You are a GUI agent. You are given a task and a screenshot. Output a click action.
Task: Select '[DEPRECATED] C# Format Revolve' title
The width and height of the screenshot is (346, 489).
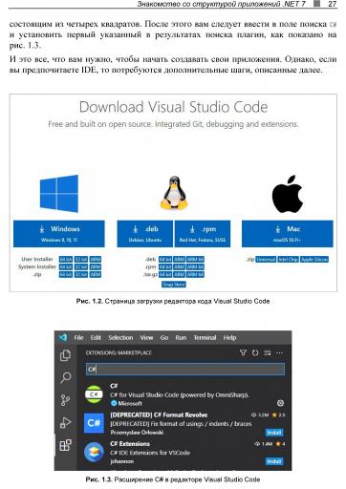pos(159,415)
